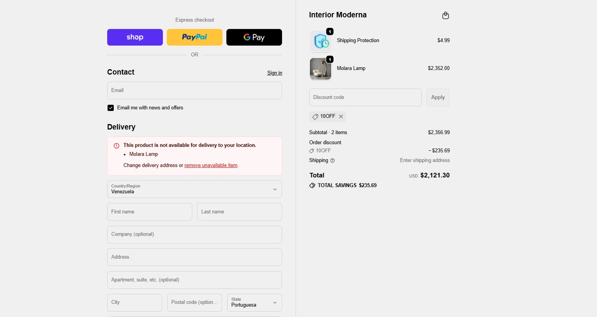
Task: Click the Subtotal · 2 items label
Action: pos(328,132)
